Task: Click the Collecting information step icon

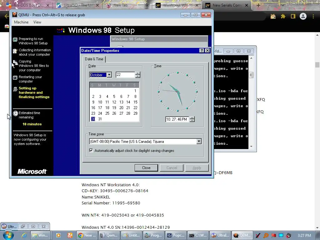Action: [15, 51]
